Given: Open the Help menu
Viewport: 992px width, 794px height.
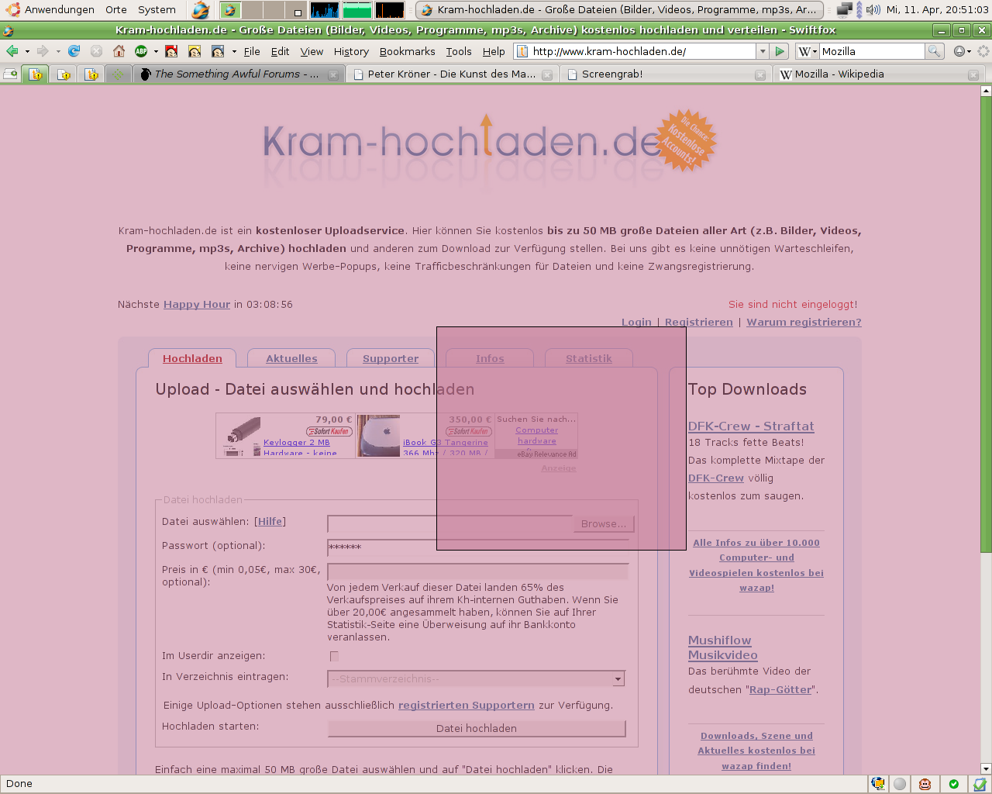Looking at the screenshot, I should coord(494,51).
